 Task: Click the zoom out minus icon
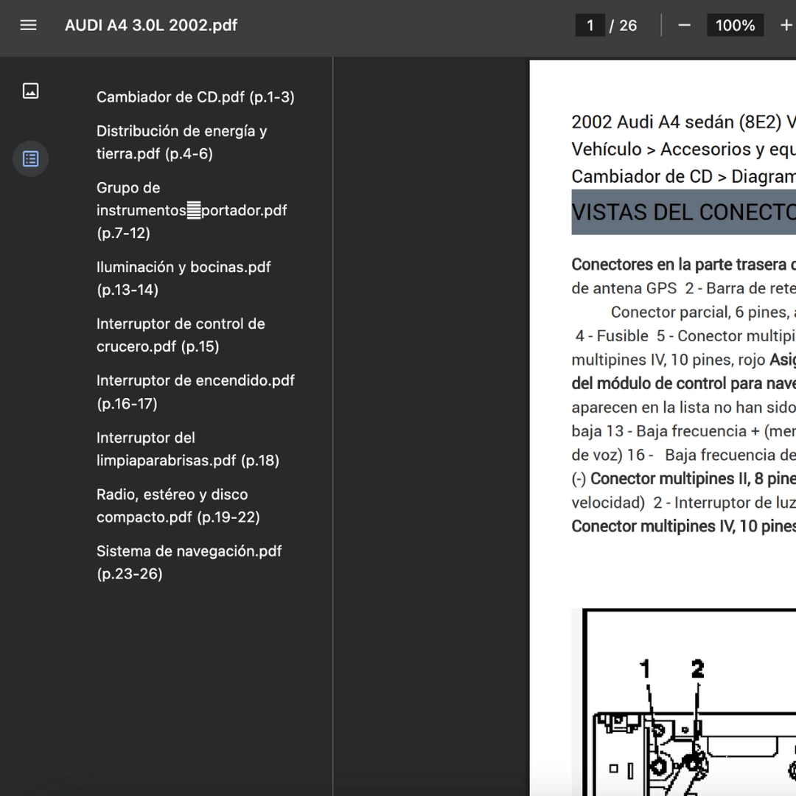tap(684, 25)
